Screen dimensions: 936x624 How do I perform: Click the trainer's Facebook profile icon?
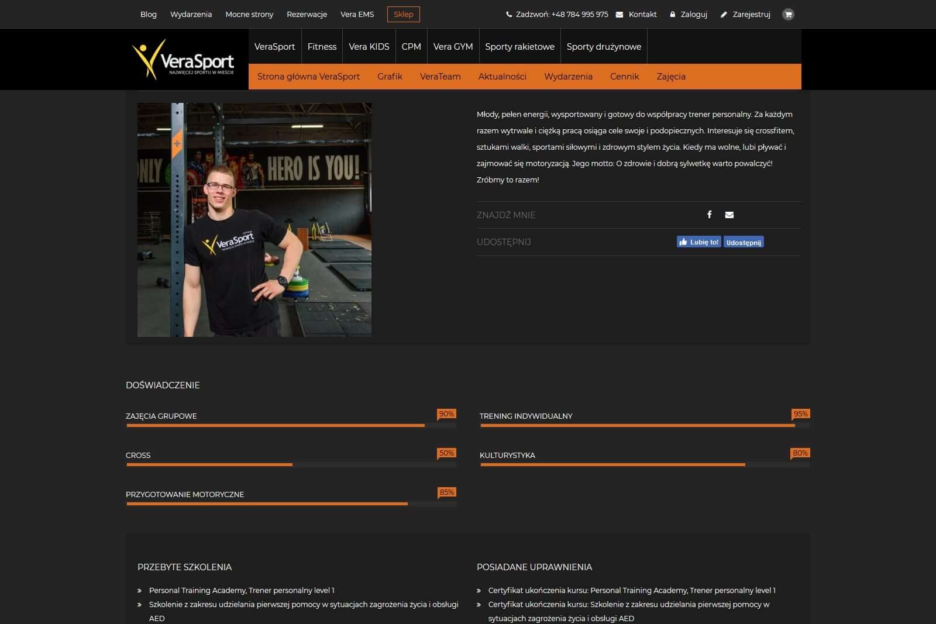709,215
